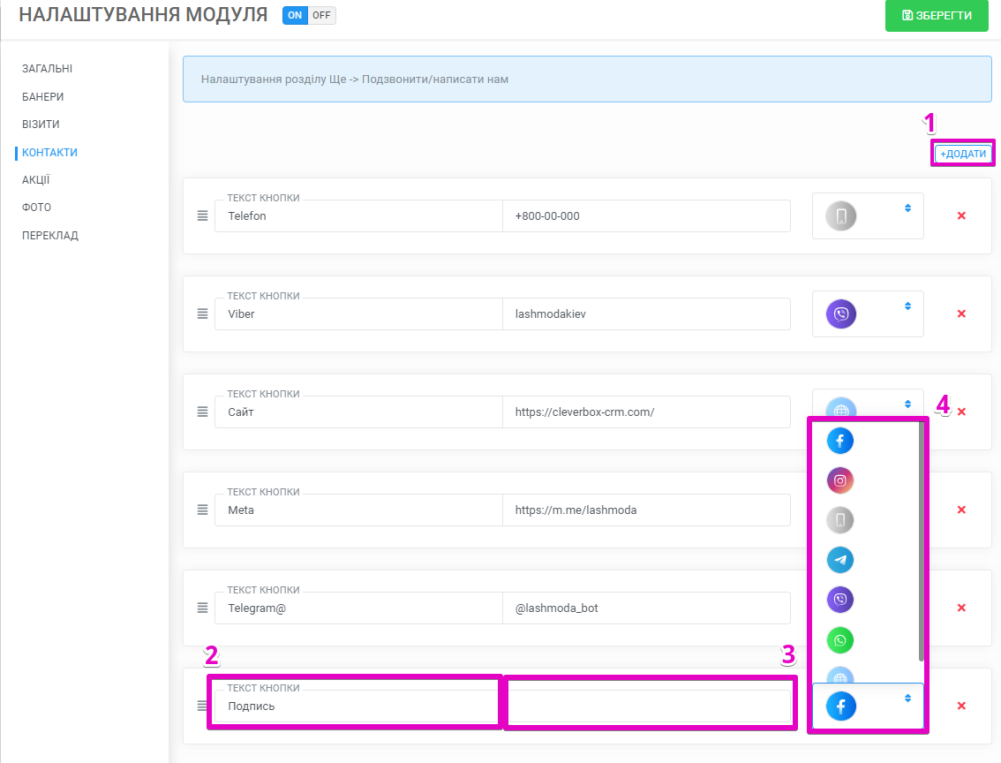Remove the Viber contact row

(961, 314)
